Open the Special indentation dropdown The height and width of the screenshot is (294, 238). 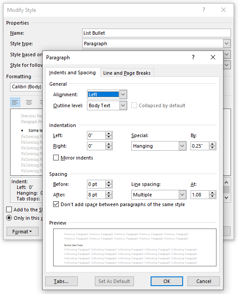point(182,146)
